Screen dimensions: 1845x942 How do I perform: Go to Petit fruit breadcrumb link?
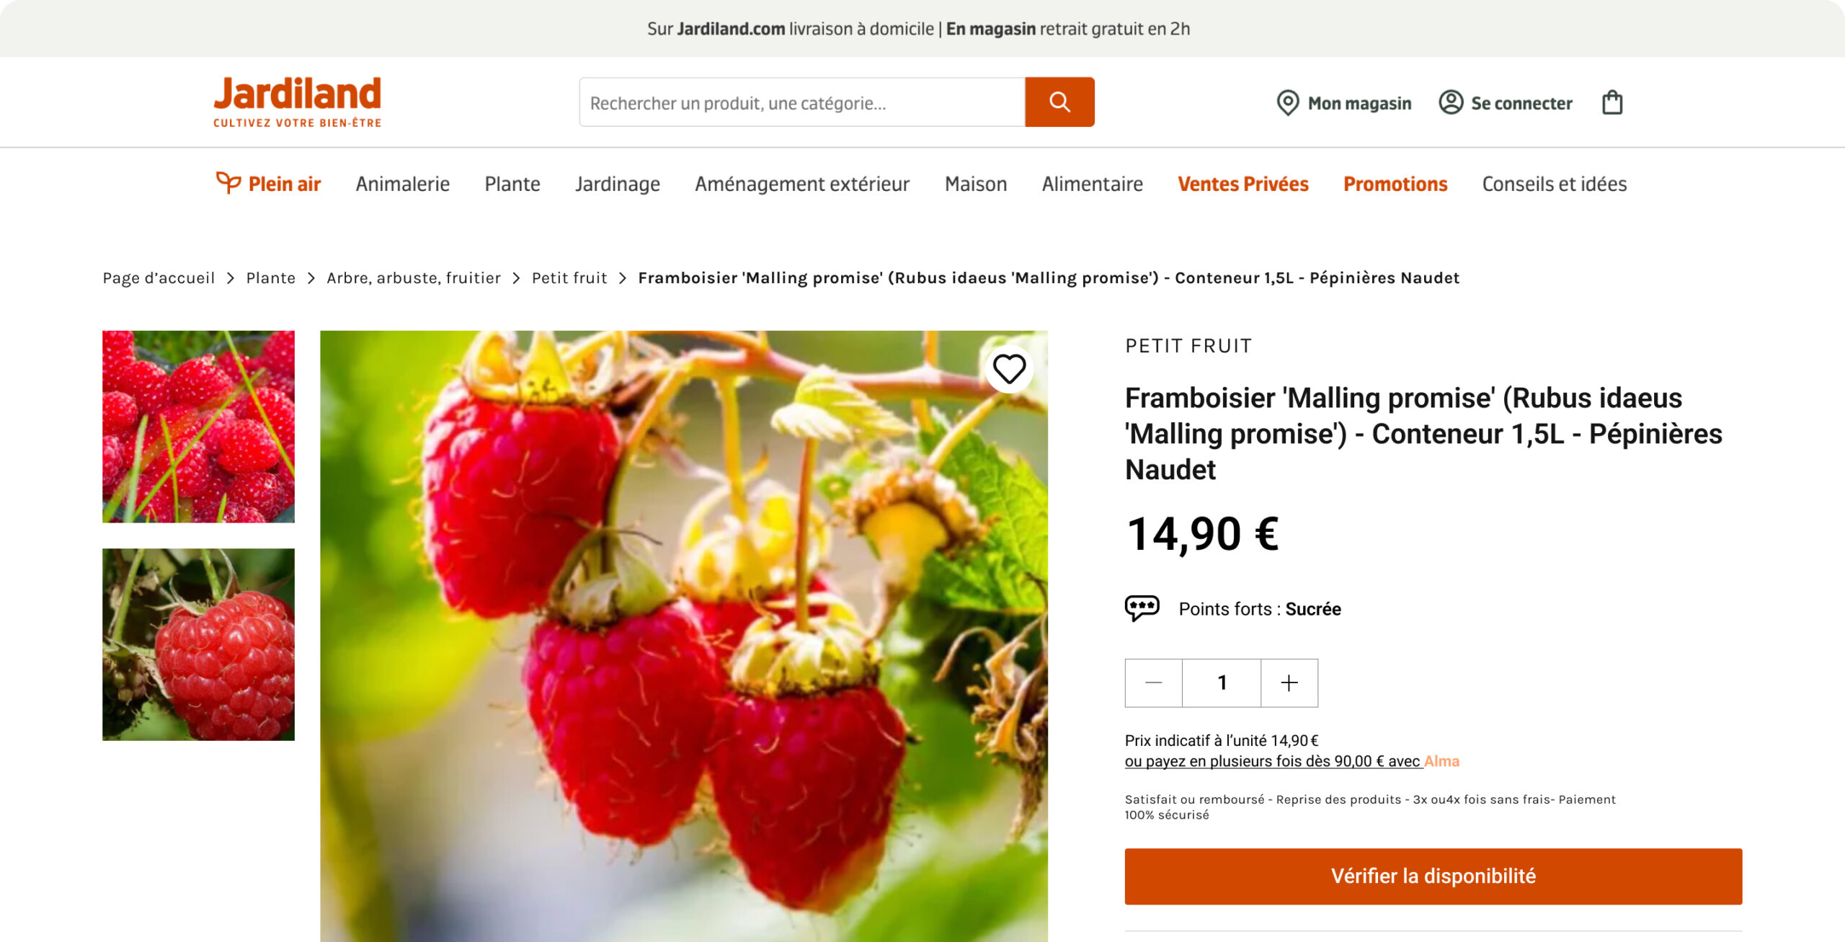pyautogui.click(x=569, y=277)
